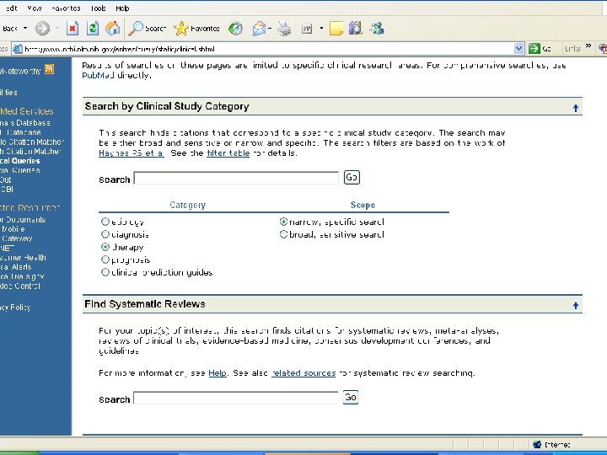Open the Help menu

click(122, 8)
